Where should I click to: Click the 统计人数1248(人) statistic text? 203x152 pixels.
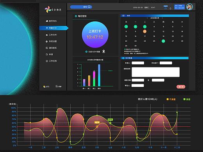tap(148, 99)
